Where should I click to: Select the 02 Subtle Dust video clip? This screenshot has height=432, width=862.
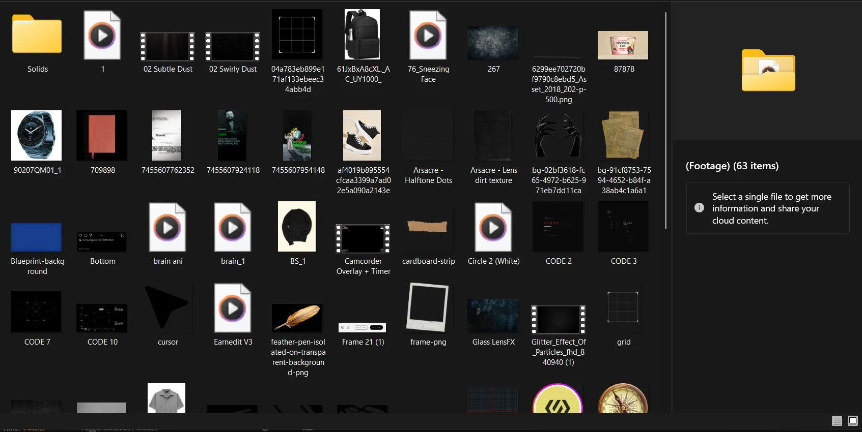coord(168,46)
